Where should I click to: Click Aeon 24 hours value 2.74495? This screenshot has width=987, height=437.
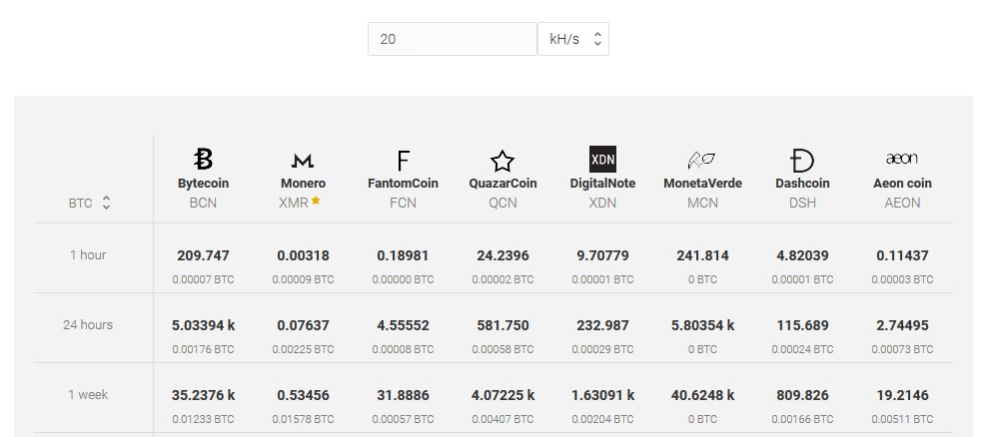(902, 325)
